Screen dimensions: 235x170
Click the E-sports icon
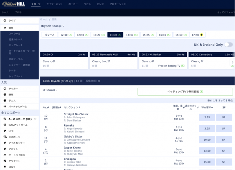pyautogui.click(x=5, y=137)
